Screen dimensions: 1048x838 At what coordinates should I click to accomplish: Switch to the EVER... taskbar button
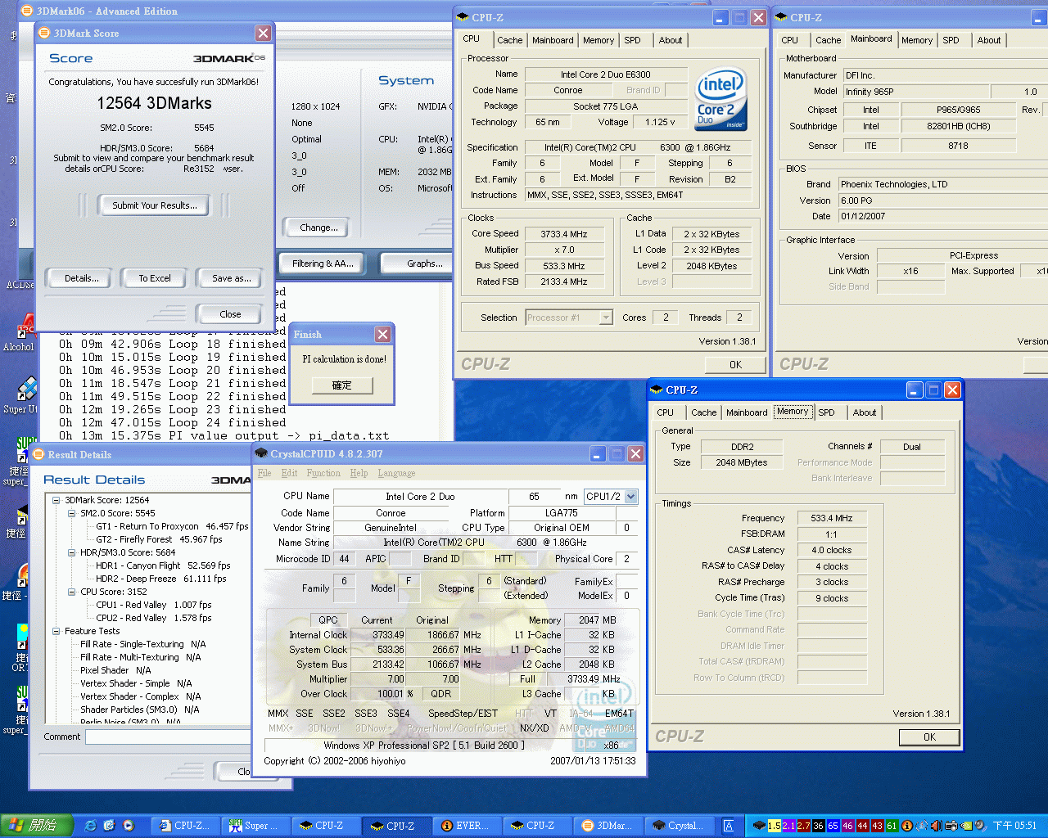coord(466,826)
